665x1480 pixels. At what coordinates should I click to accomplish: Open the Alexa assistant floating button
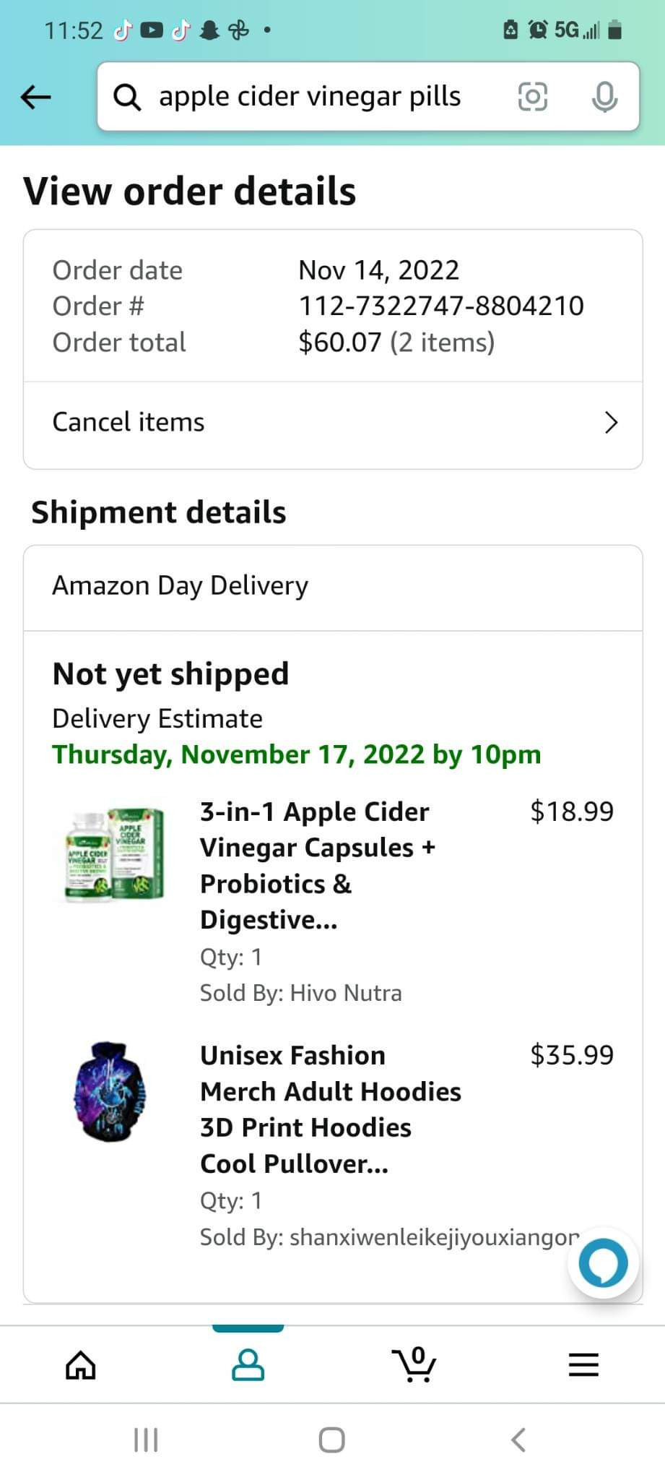(x=603, y=1263)
